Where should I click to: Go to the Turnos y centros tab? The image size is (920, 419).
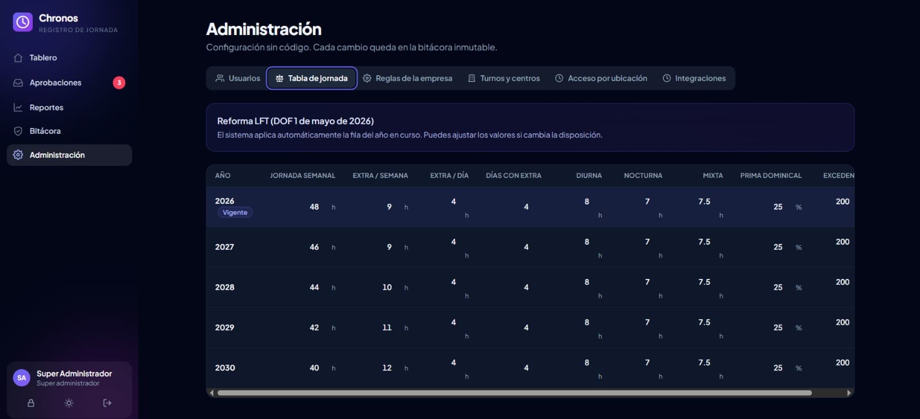(504, 79)
